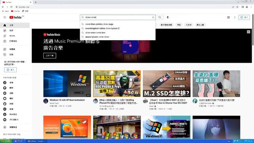The height and width of the screenshot is (143, 254).
Task: Select the 大自然 filter chip
Action: click(x=189, y=25)
